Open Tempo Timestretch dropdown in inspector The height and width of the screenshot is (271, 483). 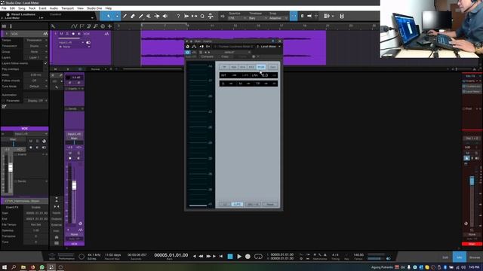[x=36, y=40]
